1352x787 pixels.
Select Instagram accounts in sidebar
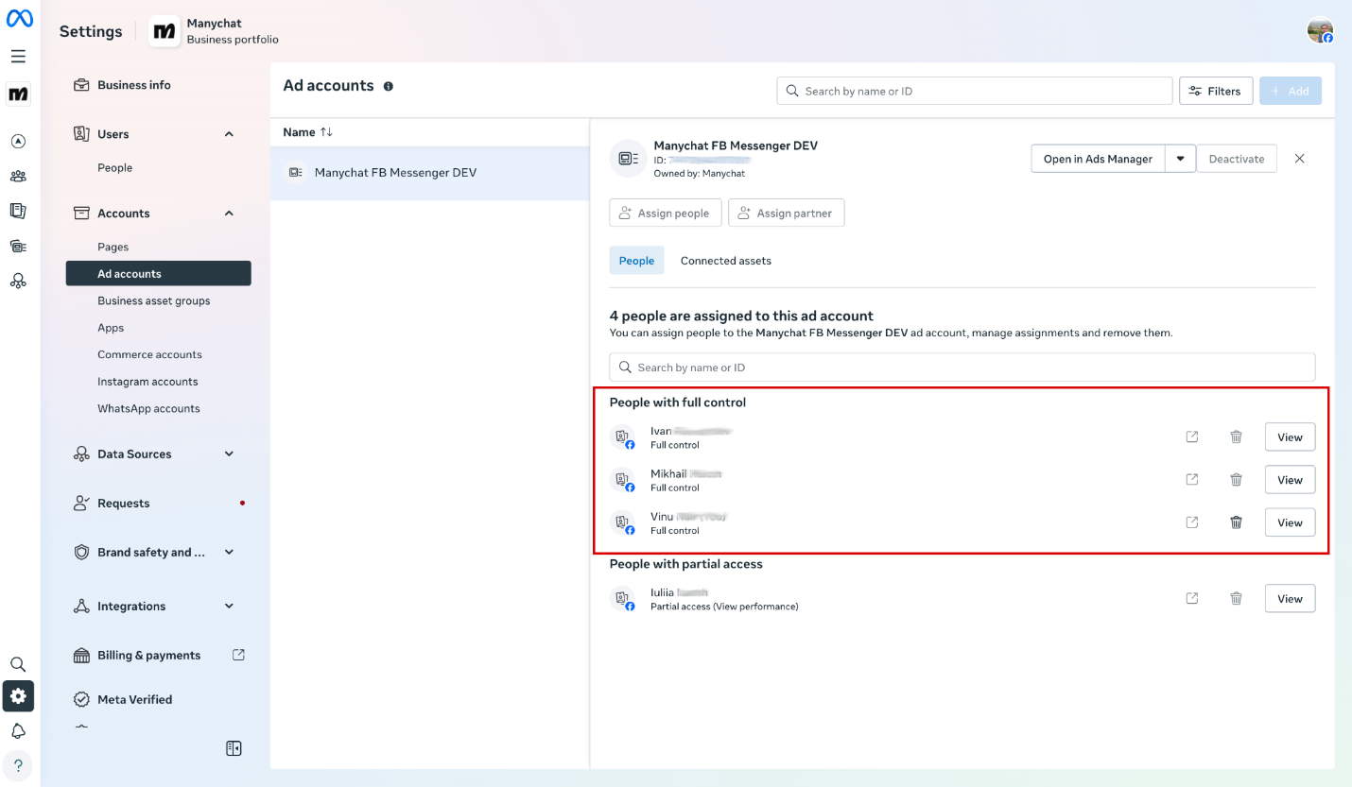pos(147,382)
